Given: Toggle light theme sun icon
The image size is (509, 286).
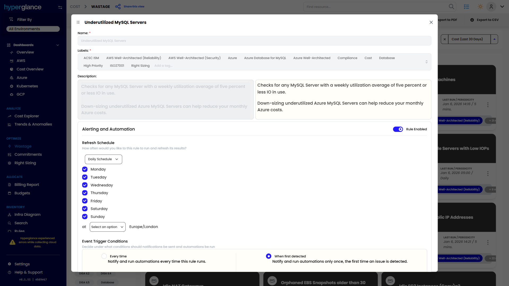Looking at the screenshot, I should 480,7.
